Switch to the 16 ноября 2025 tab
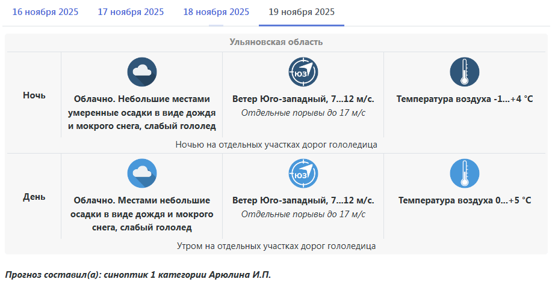 click(x=45, y=12)
